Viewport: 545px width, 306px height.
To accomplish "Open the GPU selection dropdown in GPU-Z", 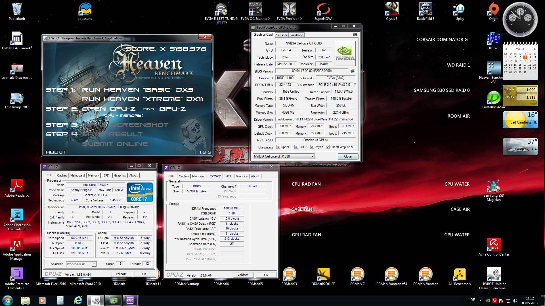I will [284, 156].
